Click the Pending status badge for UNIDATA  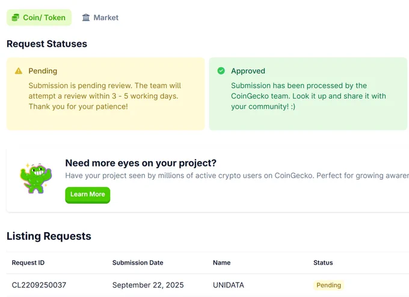coord(328,285)
